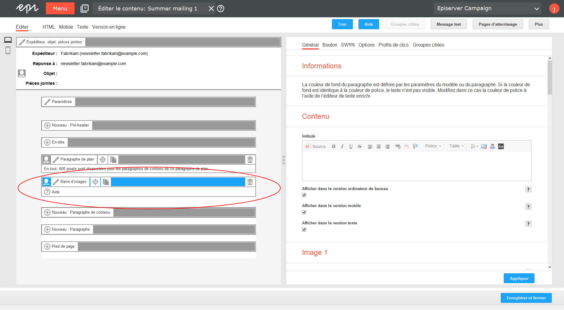Click the blue Aide button

(x=369, y=24)
